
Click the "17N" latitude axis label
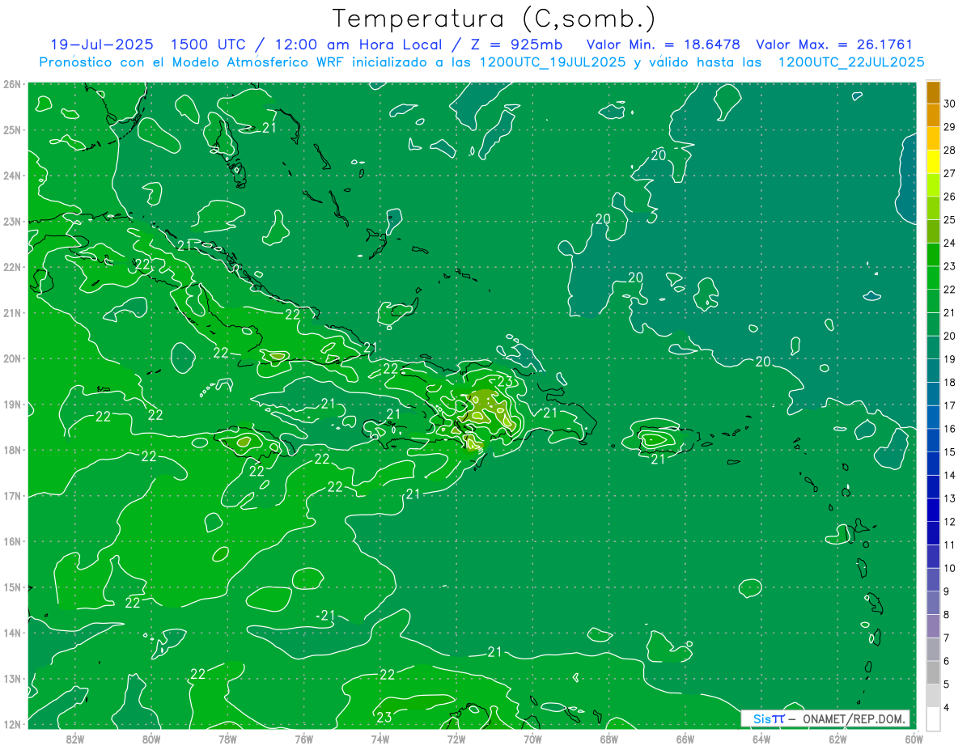pos(11,495)
